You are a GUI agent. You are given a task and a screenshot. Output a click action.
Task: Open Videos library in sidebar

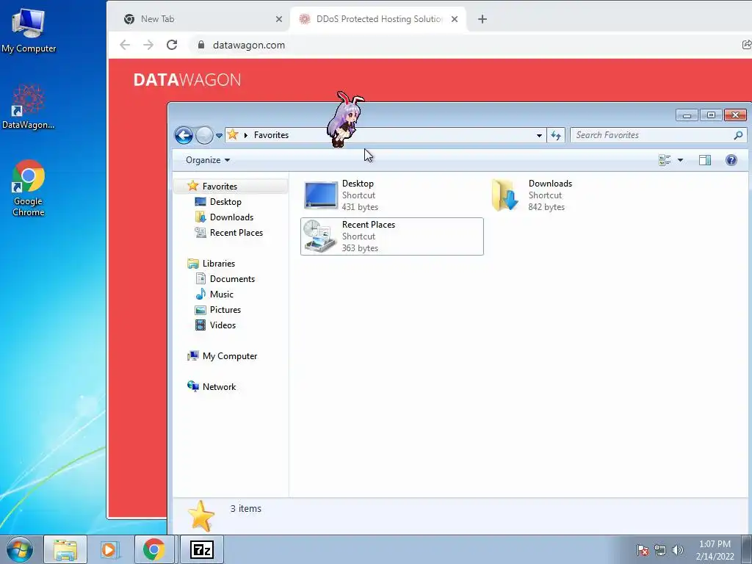click(x=223, y=325)
